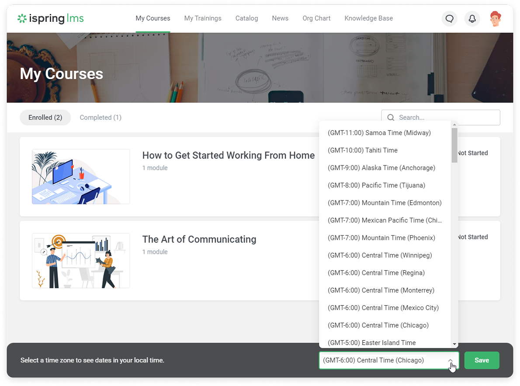Screen dimensions: 520x386
Task: Click The Art of Communicating thumbnail
Action: point(81,260)
